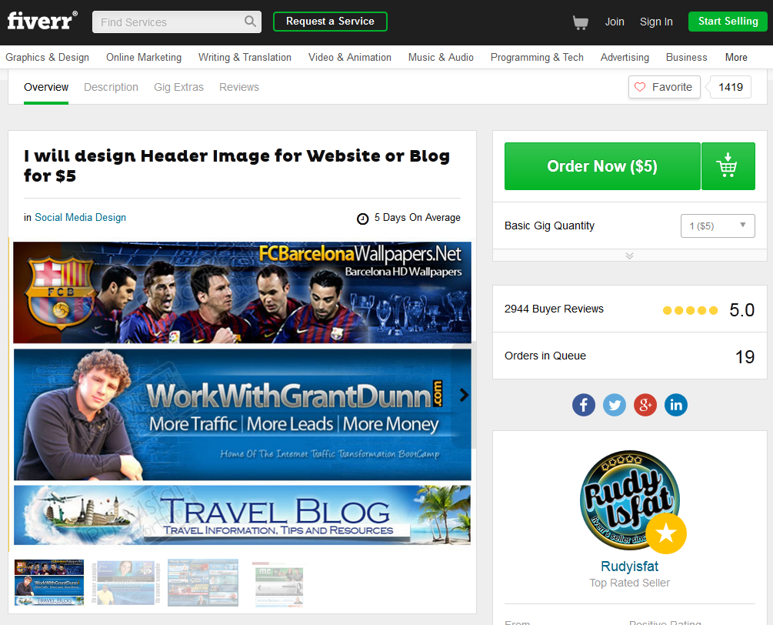
Task: Select second gig thumbnail
Action: 126,583
